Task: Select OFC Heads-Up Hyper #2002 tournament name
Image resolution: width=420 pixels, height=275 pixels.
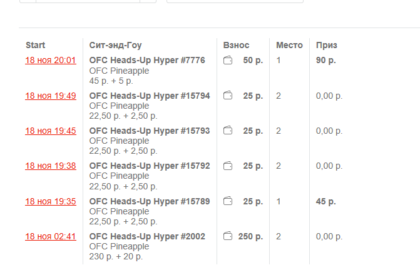Action: pyautogui.click(x=147, y=236)
